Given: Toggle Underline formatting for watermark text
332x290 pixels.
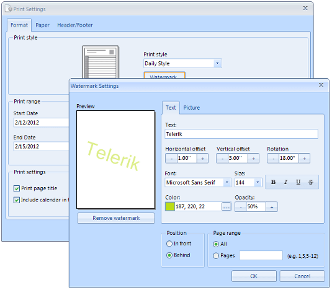Looking at the screenshot, I should click(x=298, y=182).
